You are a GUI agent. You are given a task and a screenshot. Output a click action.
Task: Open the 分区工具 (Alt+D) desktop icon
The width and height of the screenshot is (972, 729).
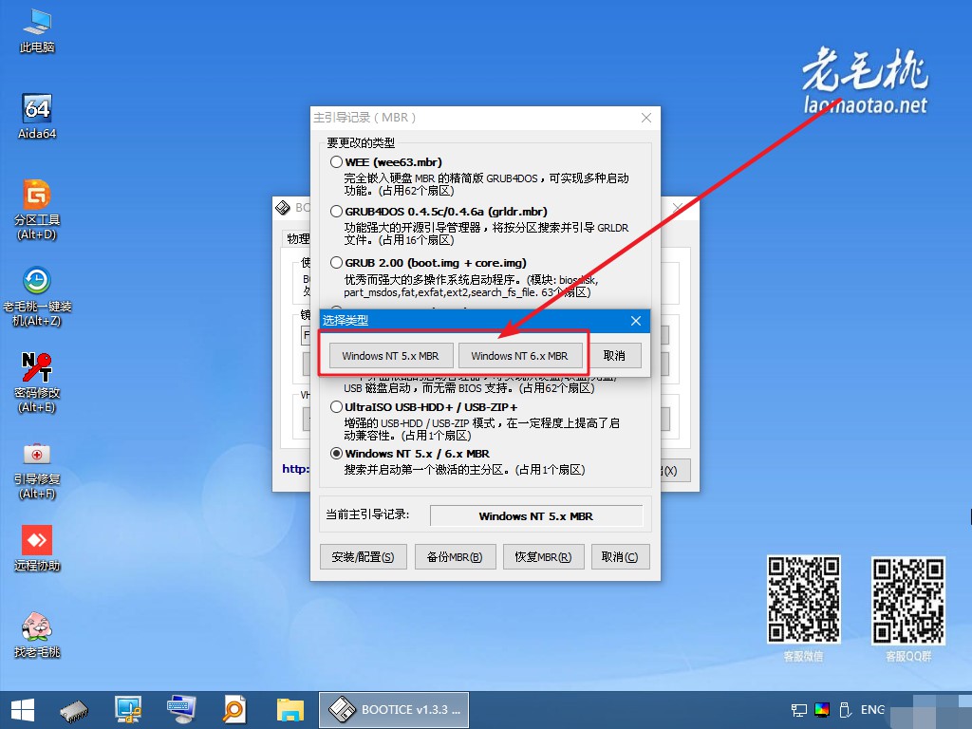[37, 210]
